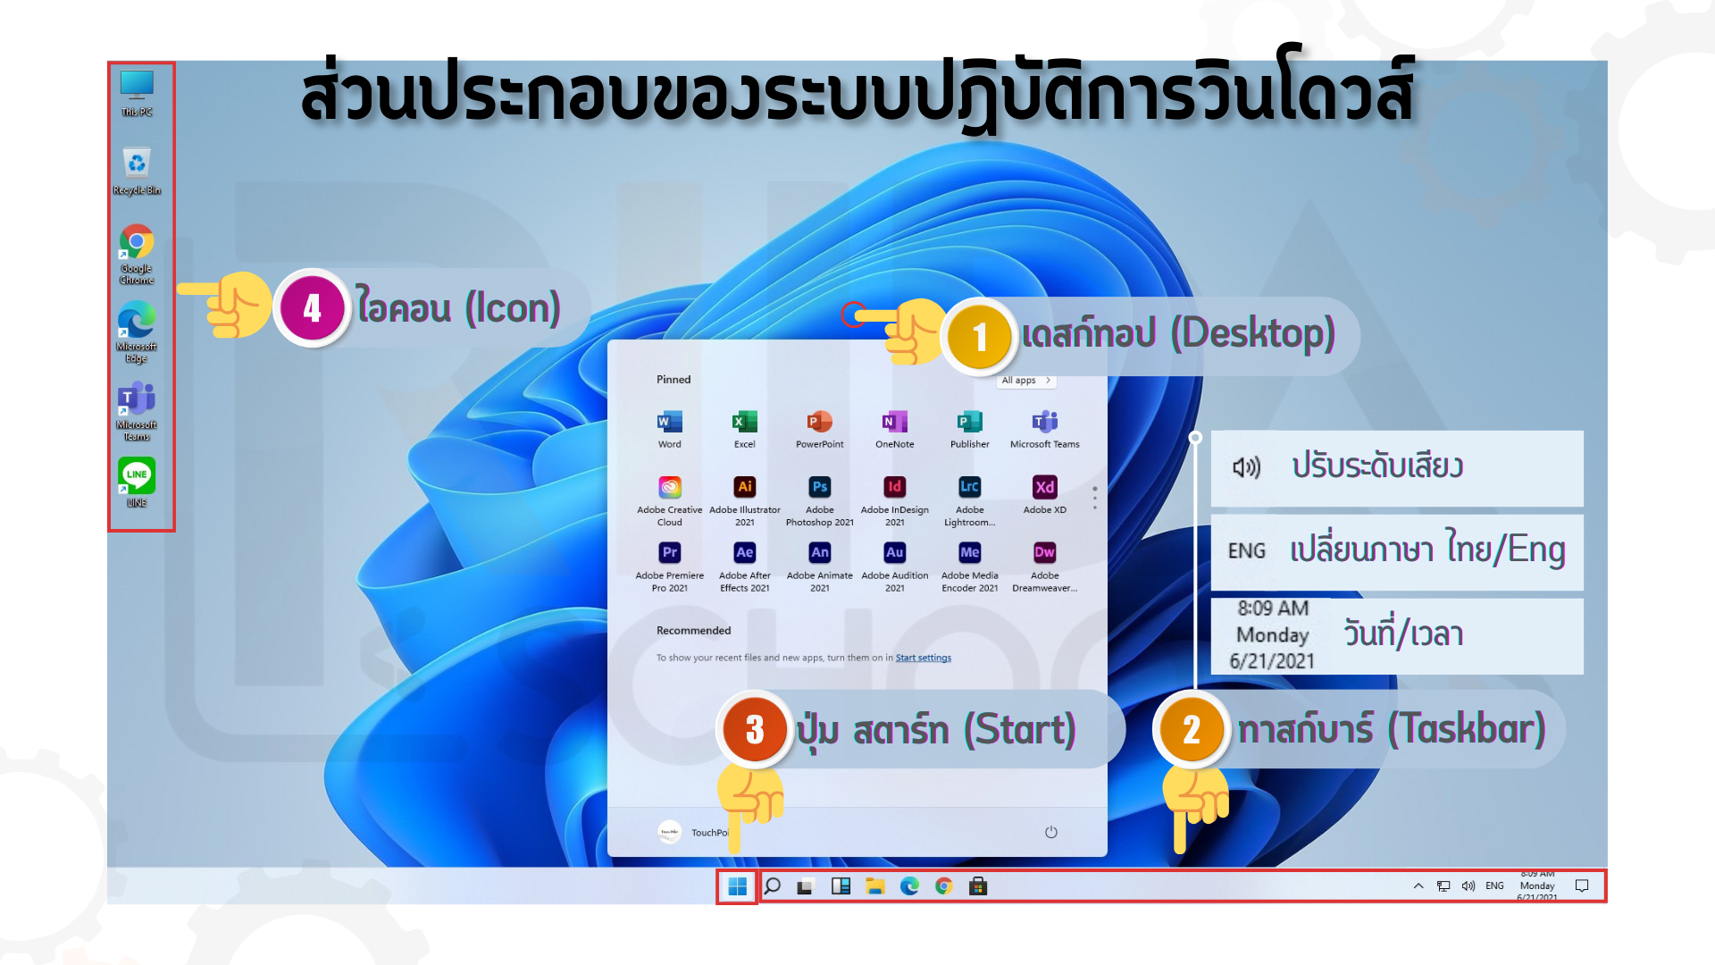Screen dimensions: 1715x965
Task: Open Word from the pinned apps
Action: coord(670,429)
